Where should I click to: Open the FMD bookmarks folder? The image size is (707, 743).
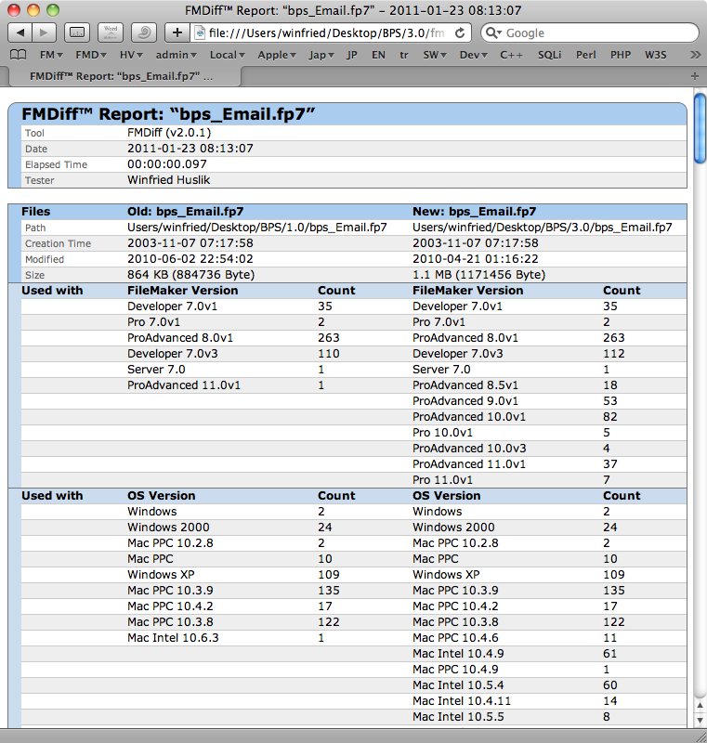coord(91,55)
